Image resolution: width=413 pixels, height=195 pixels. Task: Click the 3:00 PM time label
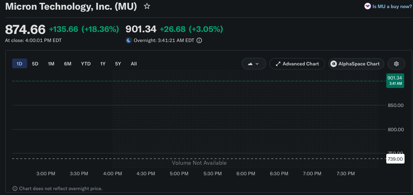pyautogui.click(x=46, y=174)
